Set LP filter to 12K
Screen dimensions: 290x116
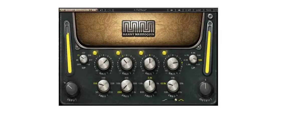pyautogui.click(x=199, y=55)
